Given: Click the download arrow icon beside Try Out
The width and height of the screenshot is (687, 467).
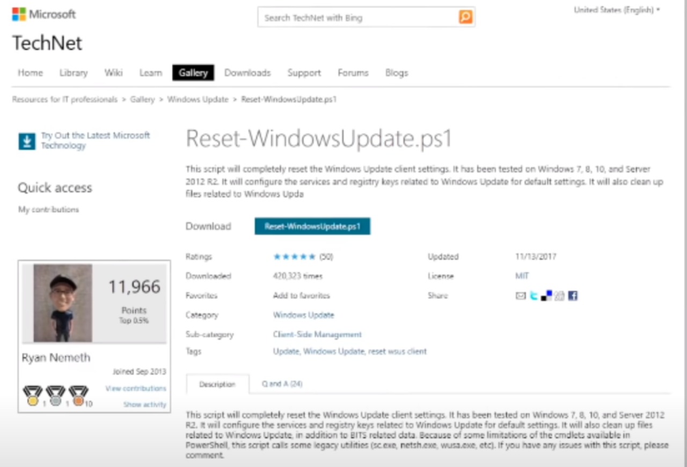Looking at the screenshot, I should pyautogui.click(x=27, y=141).
